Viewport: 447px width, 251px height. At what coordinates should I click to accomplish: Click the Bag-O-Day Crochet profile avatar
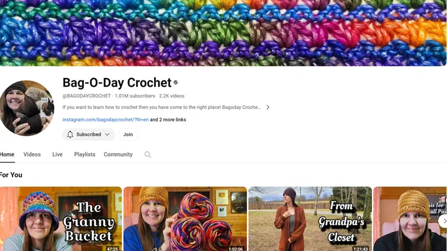27,108
